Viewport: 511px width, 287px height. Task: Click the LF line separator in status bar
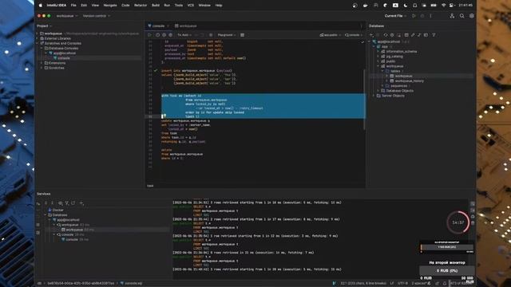[392, 284]
